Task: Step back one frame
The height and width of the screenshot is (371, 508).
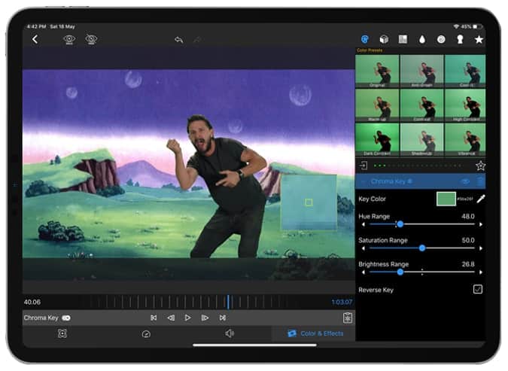Action: click(171, 318)
